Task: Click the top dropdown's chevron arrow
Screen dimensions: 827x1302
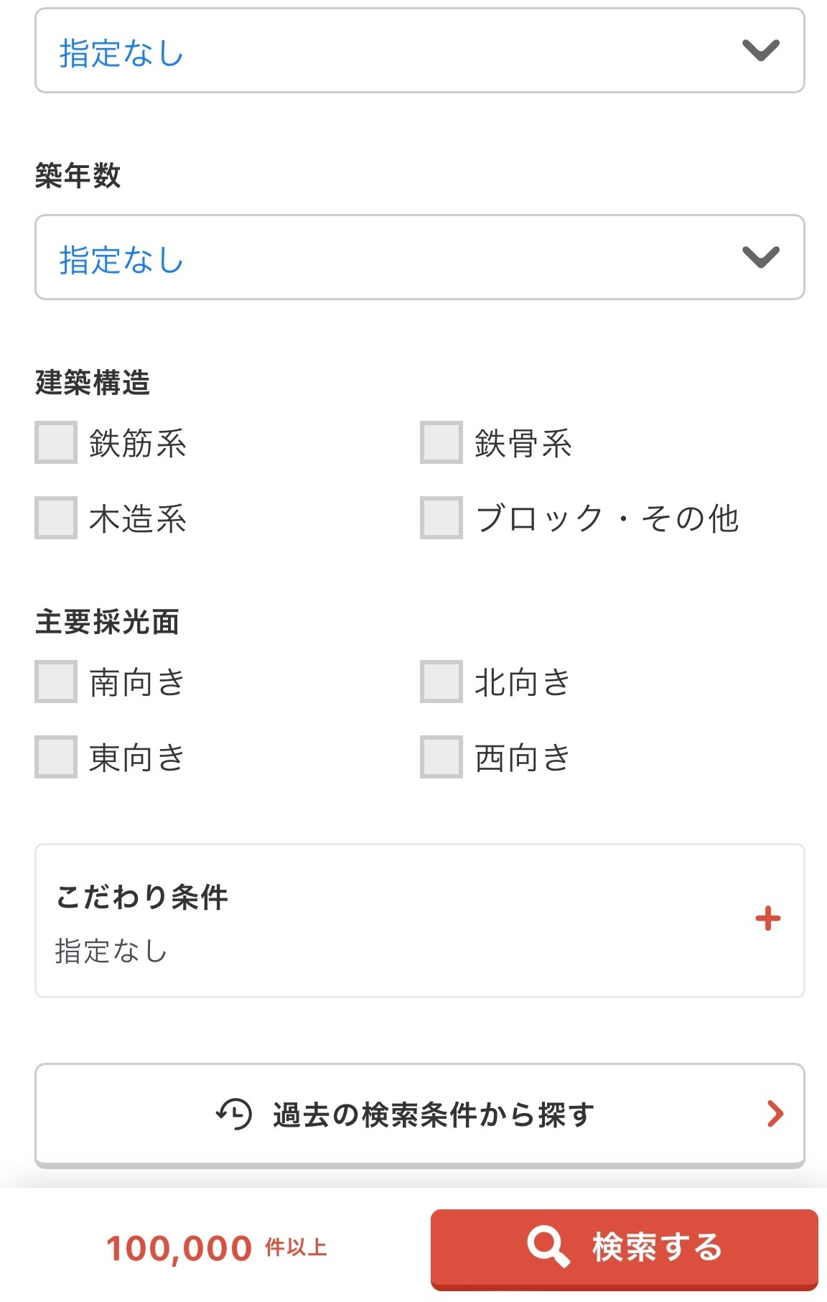Action: 761,50
